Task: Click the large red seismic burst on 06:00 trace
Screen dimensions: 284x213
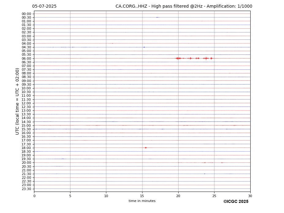Action: click(194, 58)
